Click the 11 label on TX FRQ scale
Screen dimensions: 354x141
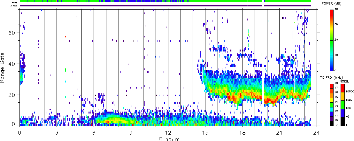tap(336, 115)
